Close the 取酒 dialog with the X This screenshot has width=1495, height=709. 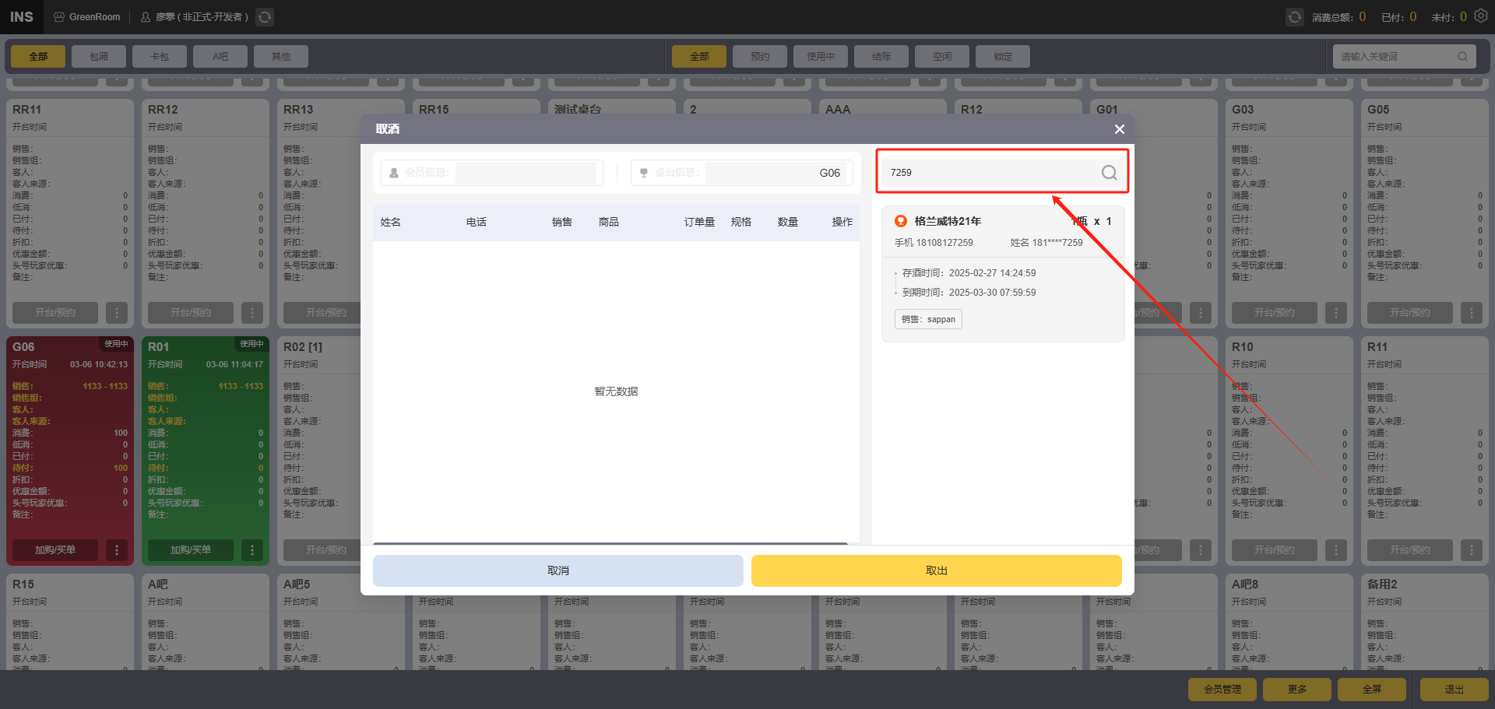[1119, 129]
